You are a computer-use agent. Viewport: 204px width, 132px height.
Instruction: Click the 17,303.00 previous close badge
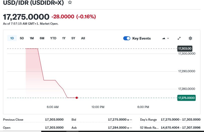pyautogui.click(x=185, y=48)
